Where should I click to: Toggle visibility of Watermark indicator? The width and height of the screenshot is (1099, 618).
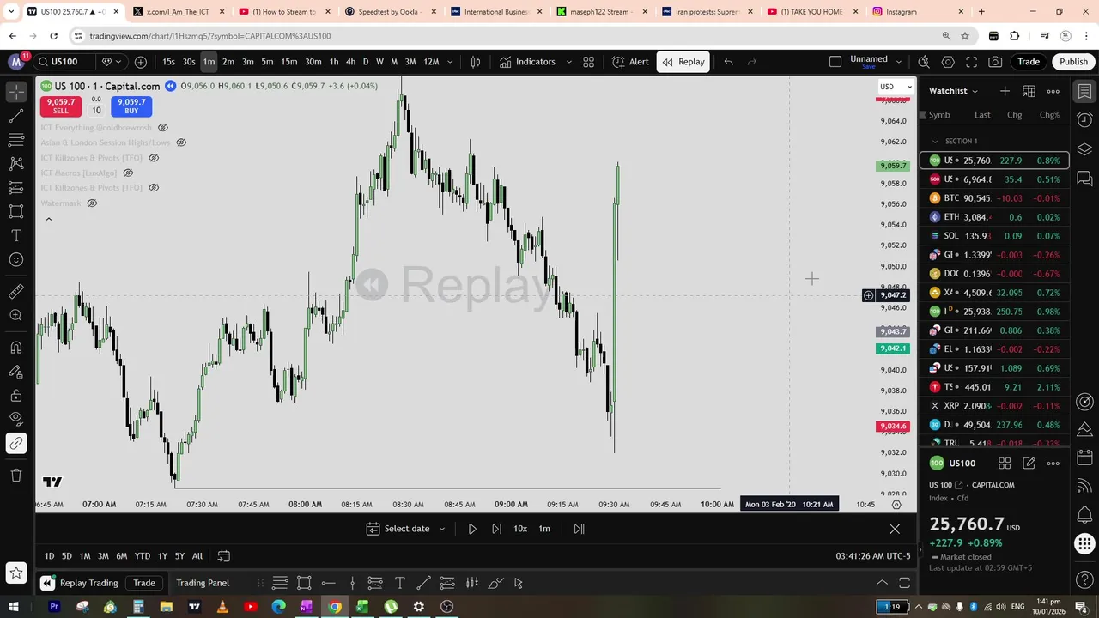[x=92, y=203]
